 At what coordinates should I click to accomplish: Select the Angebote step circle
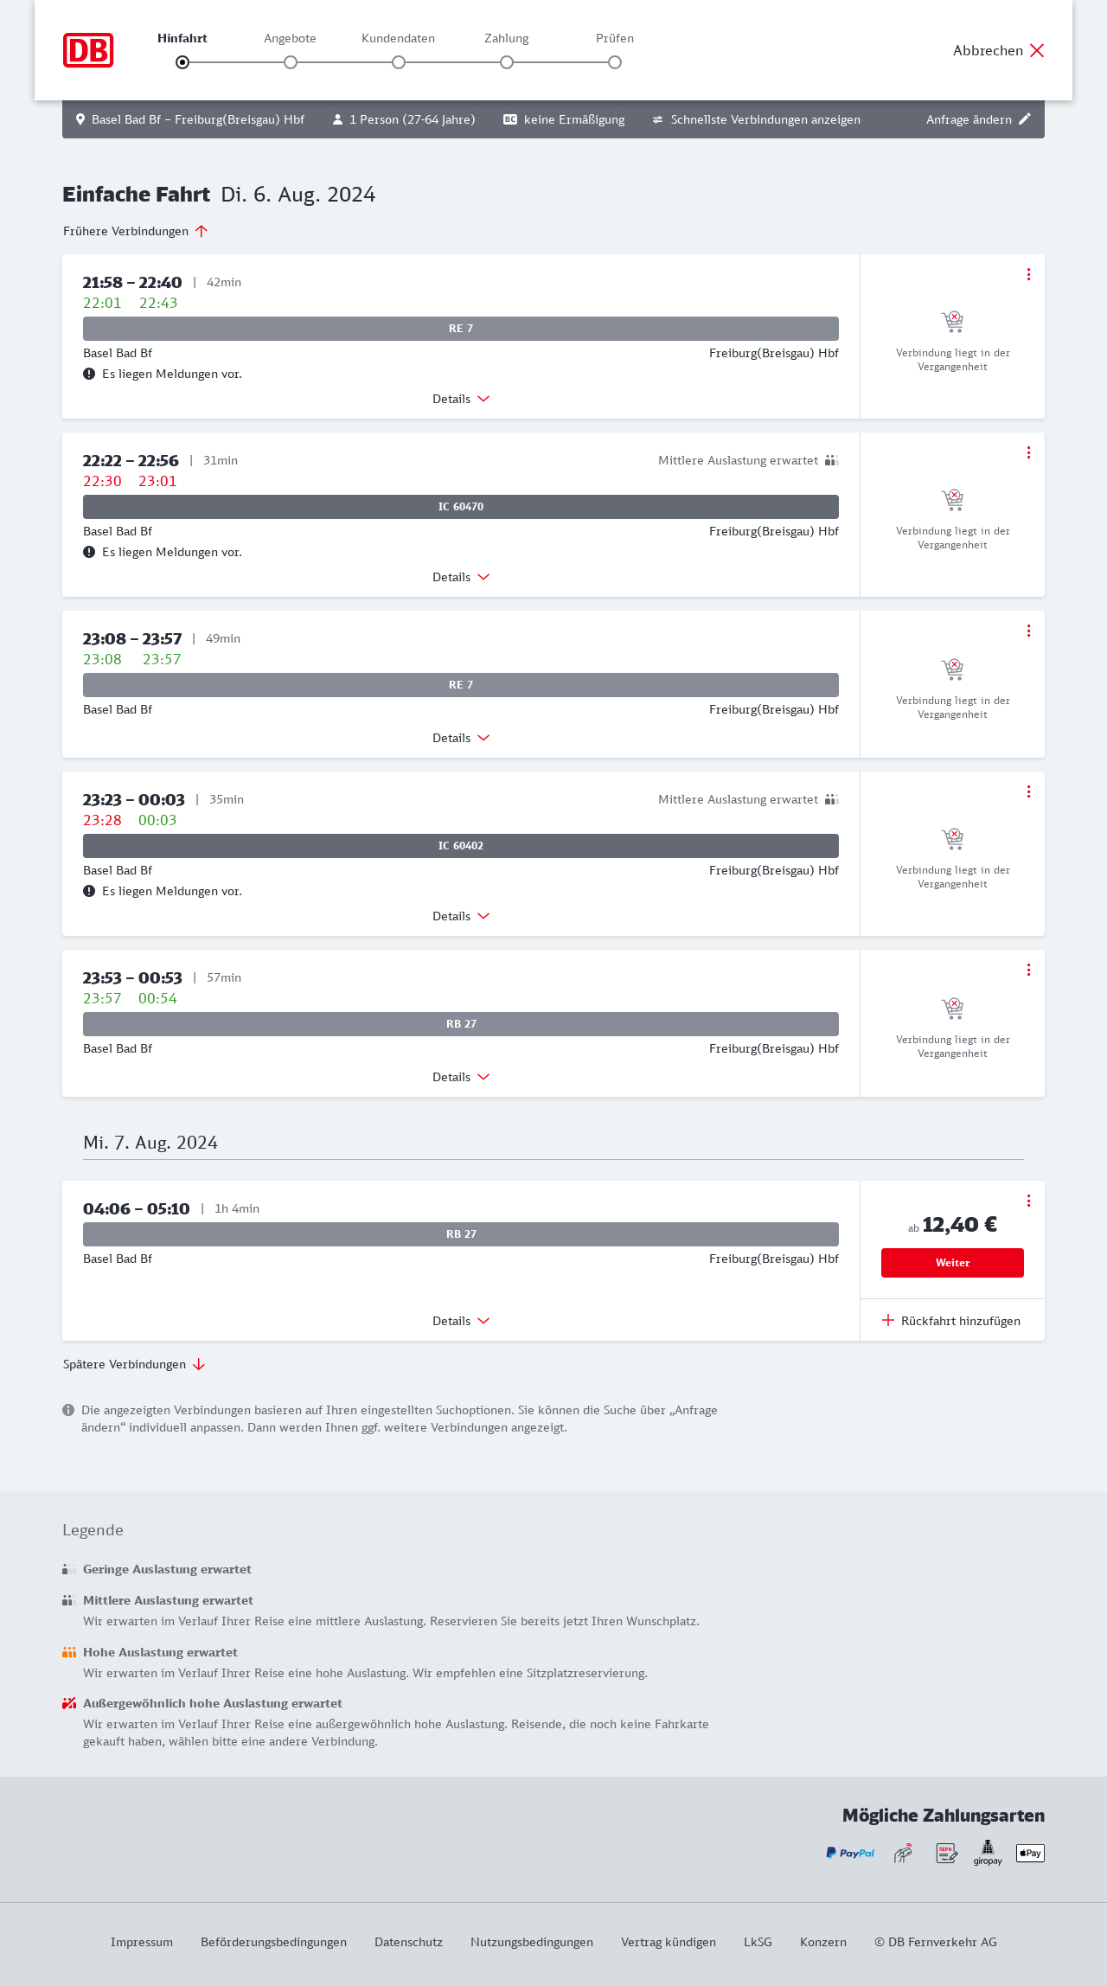point(291,62)
